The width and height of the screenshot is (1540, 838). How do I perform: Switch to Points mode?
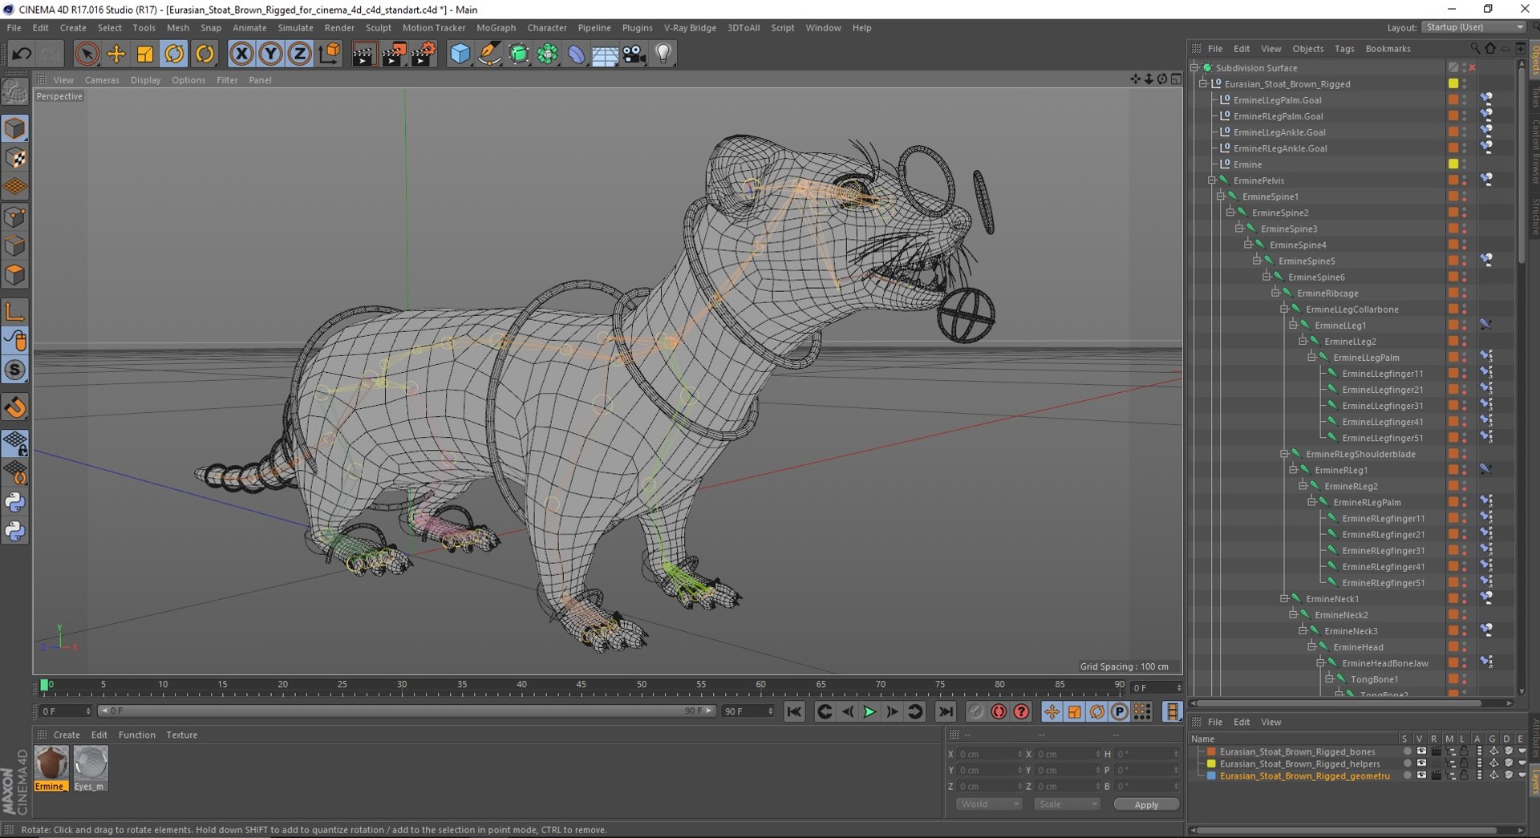tap(15, 217)
